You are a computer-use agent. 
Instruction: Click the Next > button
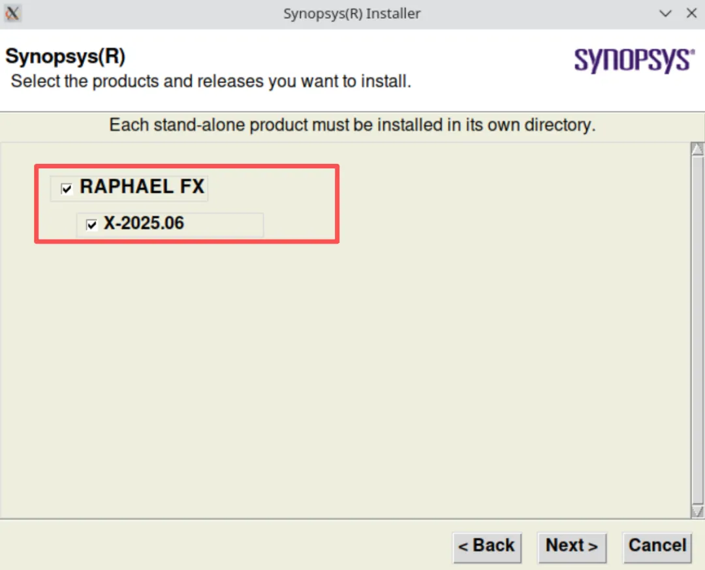(x=572, y=547)
